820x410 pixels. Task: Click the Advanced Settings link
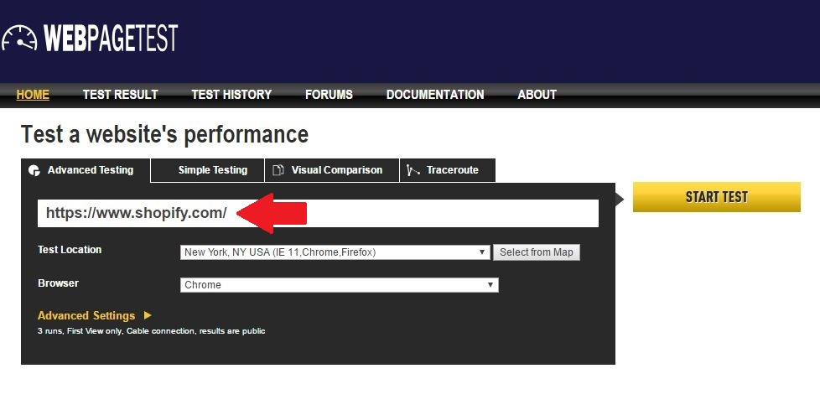pyautogui.click(x=86, y=315)
